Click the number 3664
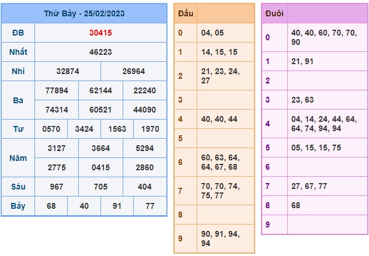Viewport: 369px width, 256px height. (x=100, y=148)
